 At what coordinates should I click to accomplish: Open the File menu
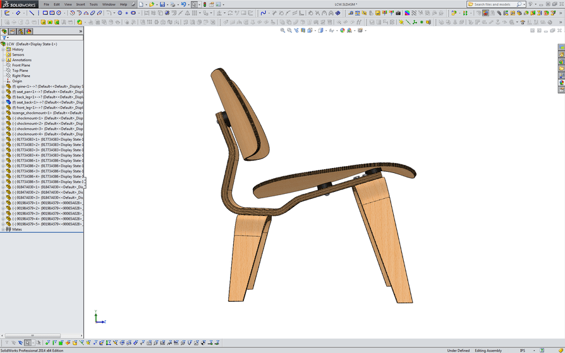47,4
